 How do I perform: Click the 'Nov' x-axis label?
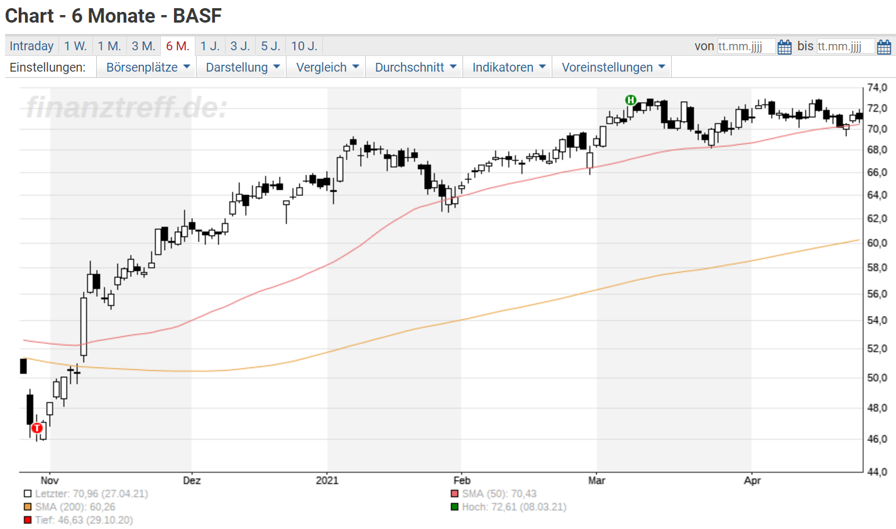[50, 481]
